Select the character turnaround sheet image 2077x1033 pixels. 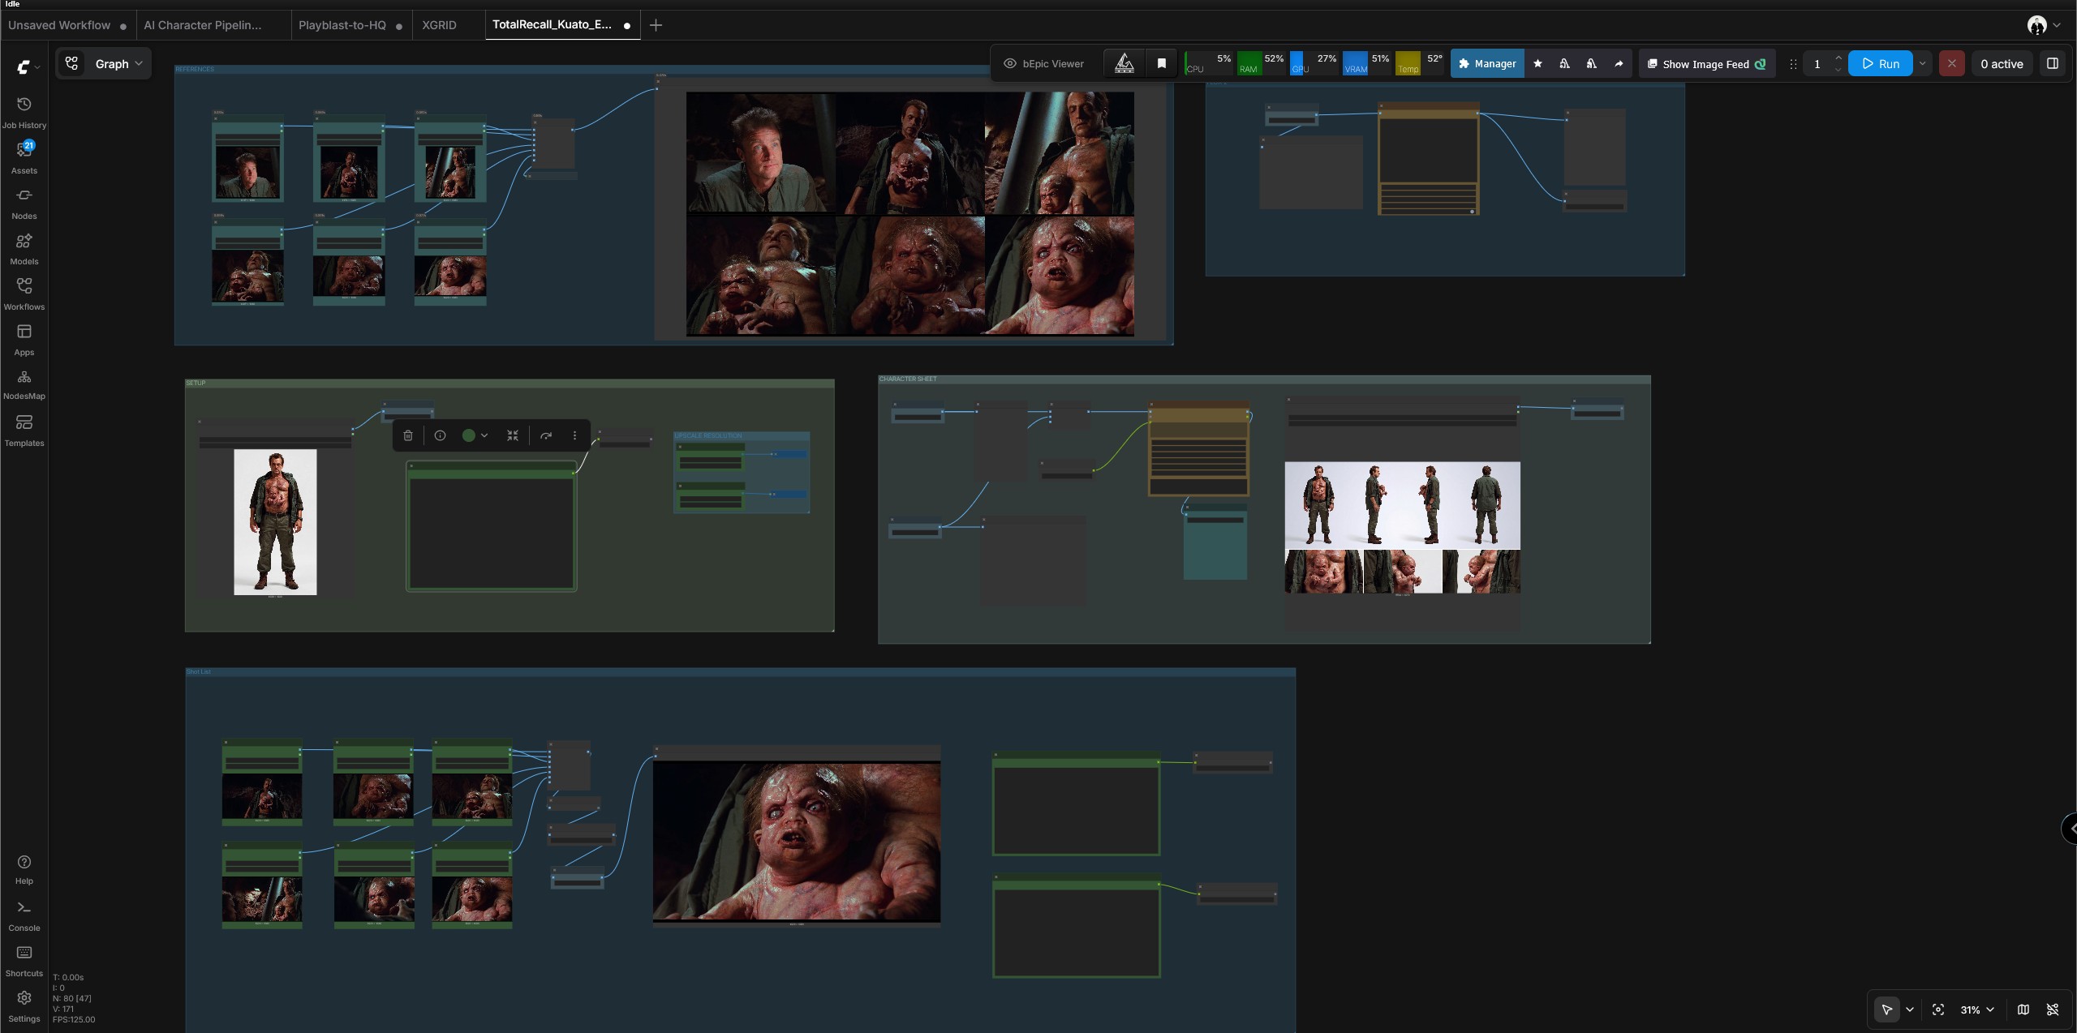click(x=1402, y=527)
